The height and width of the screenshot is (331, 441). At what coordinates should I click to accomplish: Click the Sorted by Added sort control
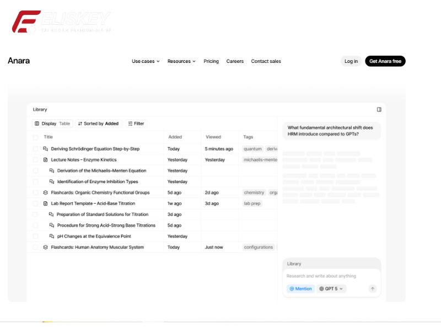pyautogui.click(x=98, y=124)
